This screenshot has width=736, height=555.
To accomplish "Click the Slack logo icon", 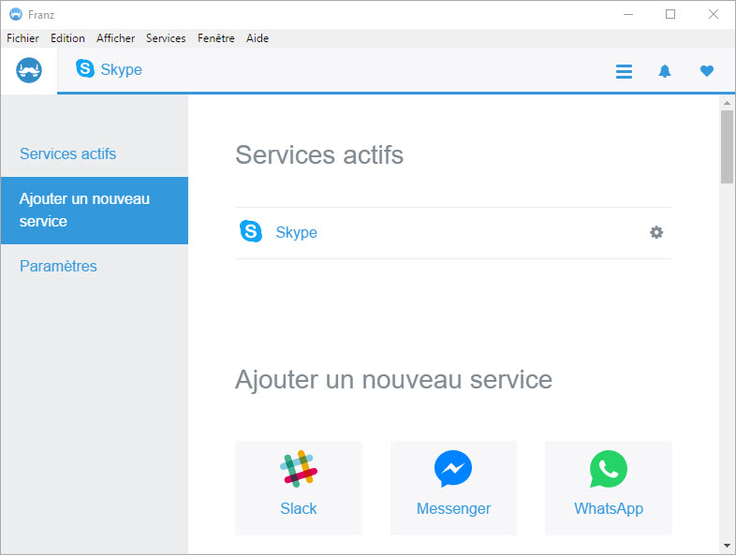I will tap(299, 469).
